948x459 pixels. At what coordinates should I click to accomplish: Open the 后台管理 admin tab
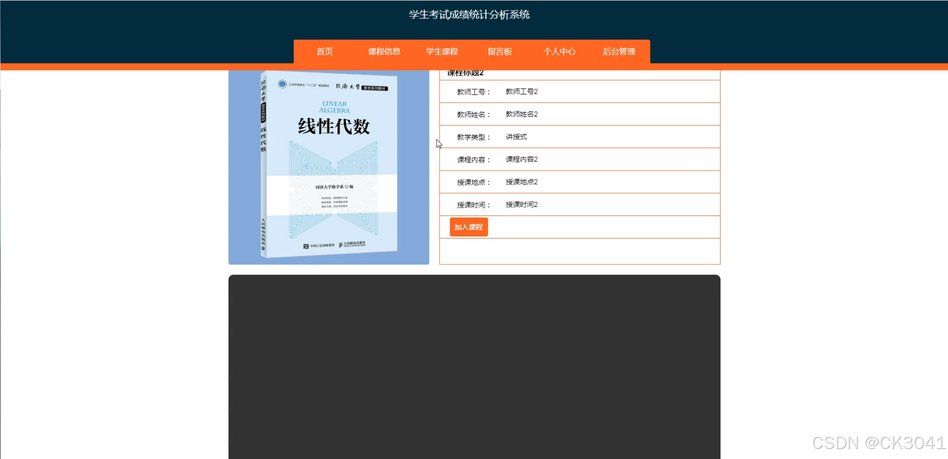[x=619, y=51]
